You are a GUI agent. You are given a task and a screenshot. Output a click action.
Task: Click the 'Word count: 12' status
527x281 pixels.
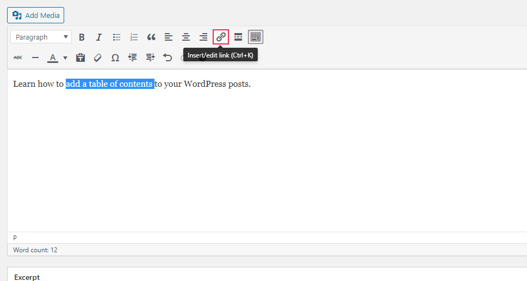click(35, 250)
